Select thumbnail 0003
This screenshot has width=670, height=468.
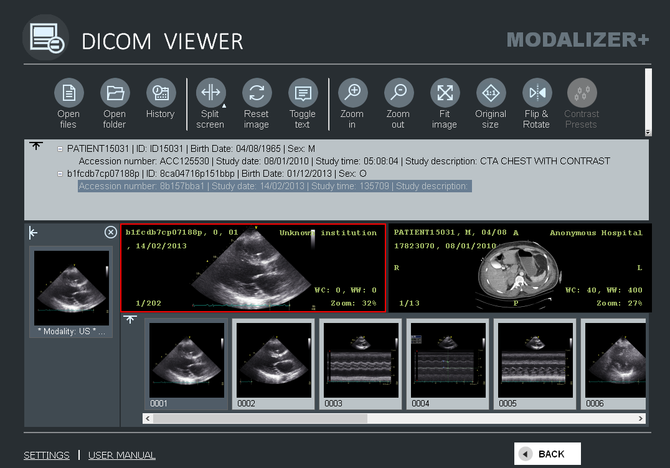361,364
